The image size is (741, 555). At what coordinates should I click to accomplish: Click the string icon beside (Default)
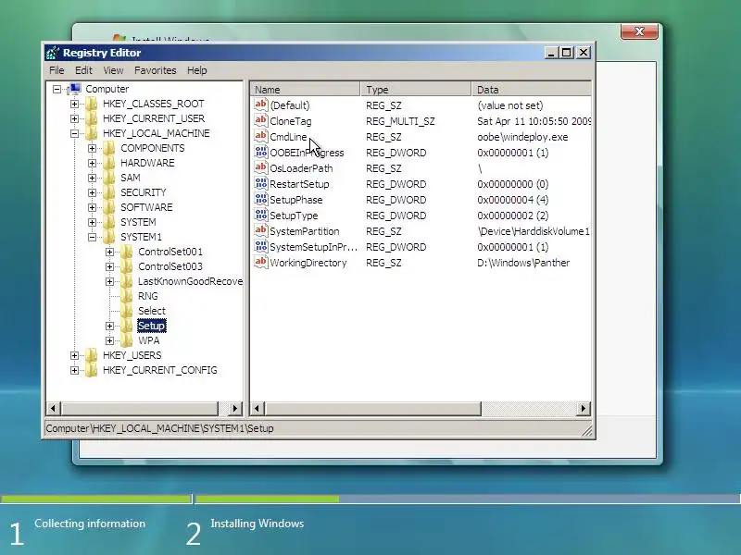pyautogui.click(x=261, y=105)
